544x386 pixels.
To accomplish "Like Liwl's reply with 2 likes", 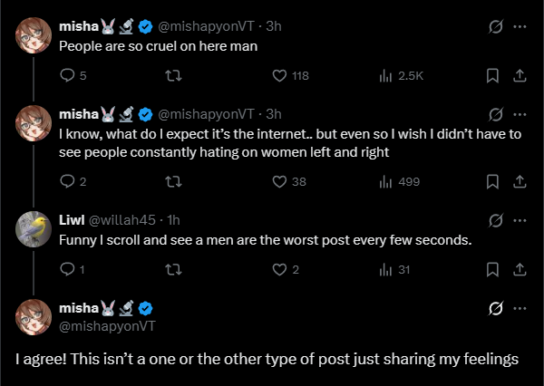I will pyautogui.click(x=280, y=268).
